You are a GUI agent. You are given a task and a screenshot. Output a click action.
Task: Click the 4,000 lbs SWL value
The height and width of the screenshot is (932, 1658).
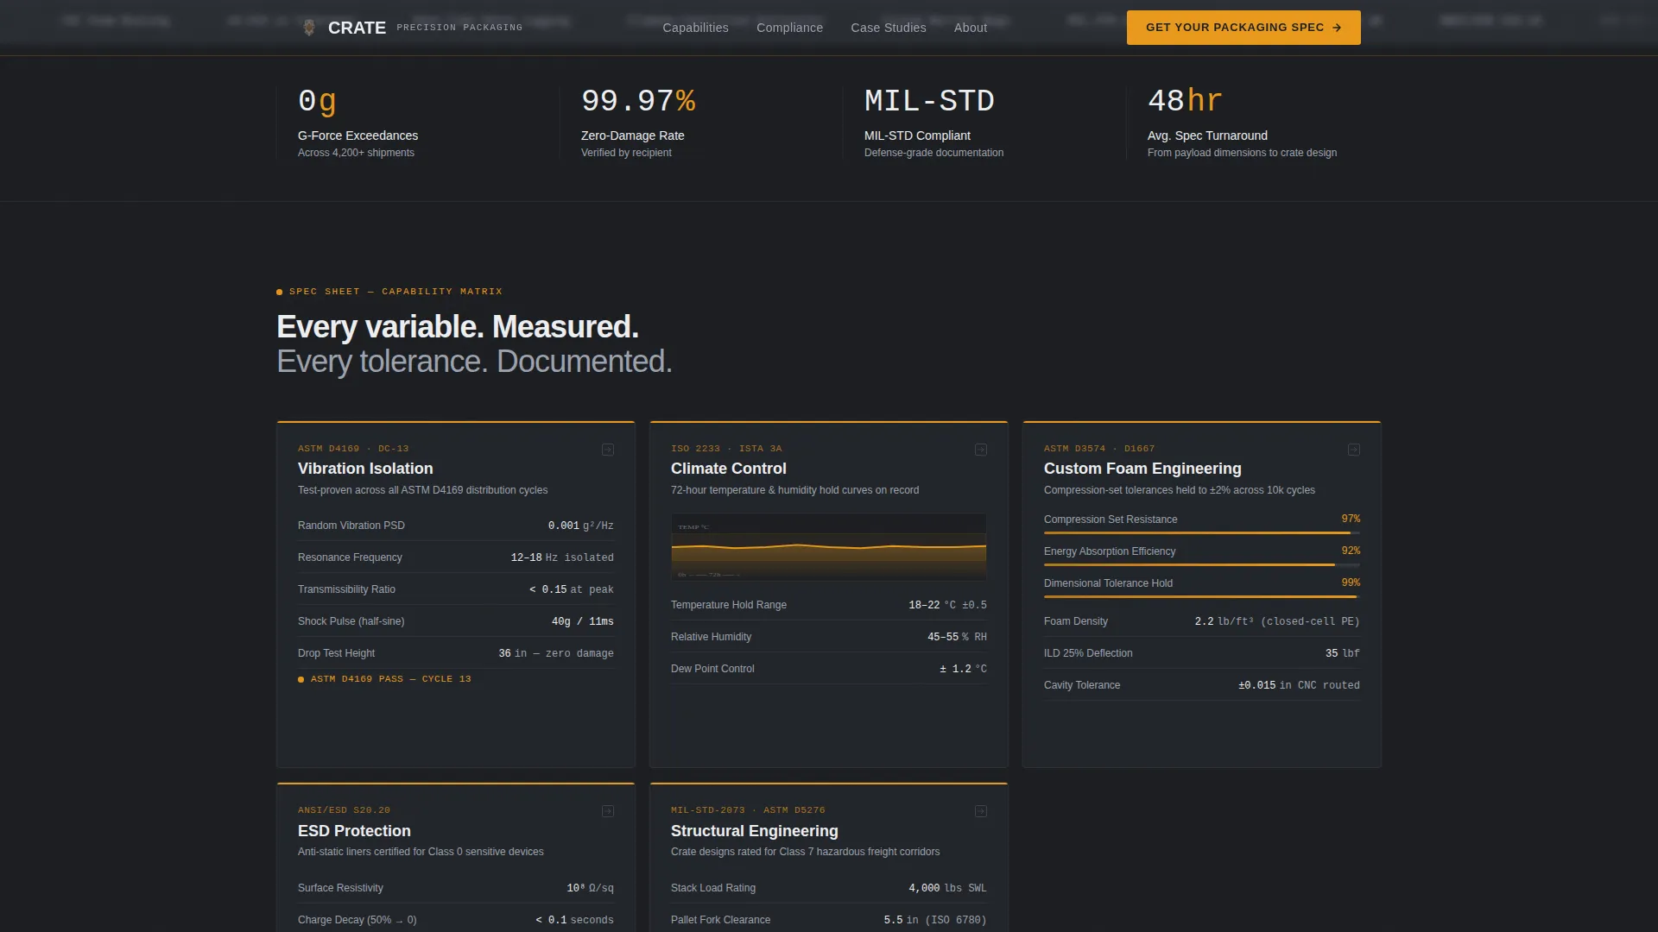tap(947, 888)
